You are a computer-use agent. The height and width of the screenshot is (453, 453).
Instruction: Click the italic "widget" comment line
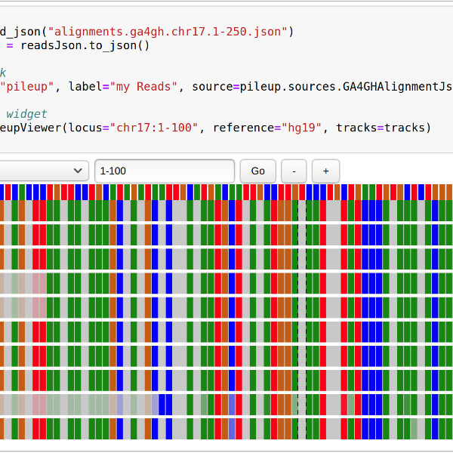tap(26, 114)
